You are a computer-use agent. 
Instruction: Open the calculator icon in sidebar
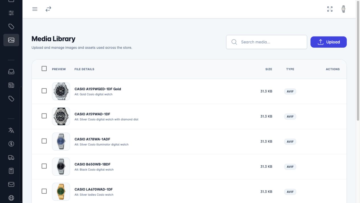click(11, 171)
